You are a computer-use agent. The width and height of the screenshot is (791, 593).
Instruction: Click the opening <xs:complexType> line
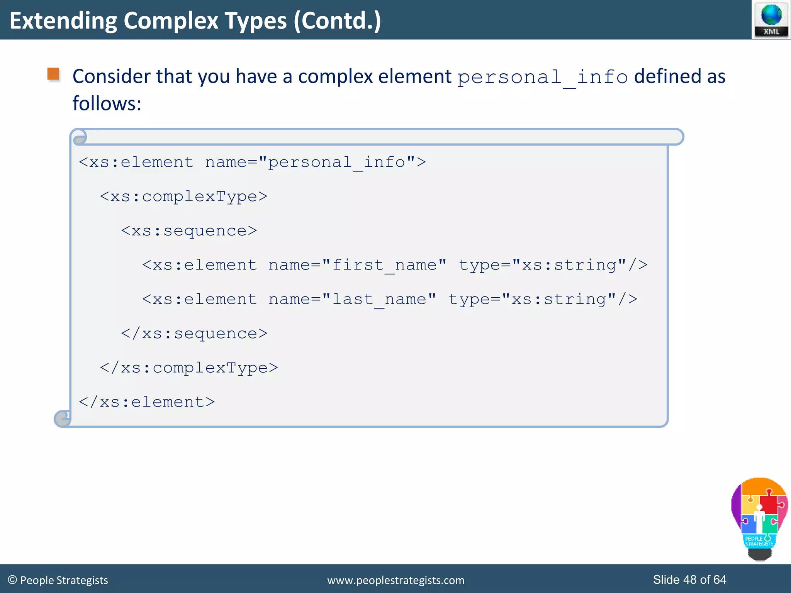[183, 197]
